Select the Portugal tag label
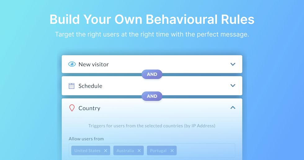 click(158, 151)
